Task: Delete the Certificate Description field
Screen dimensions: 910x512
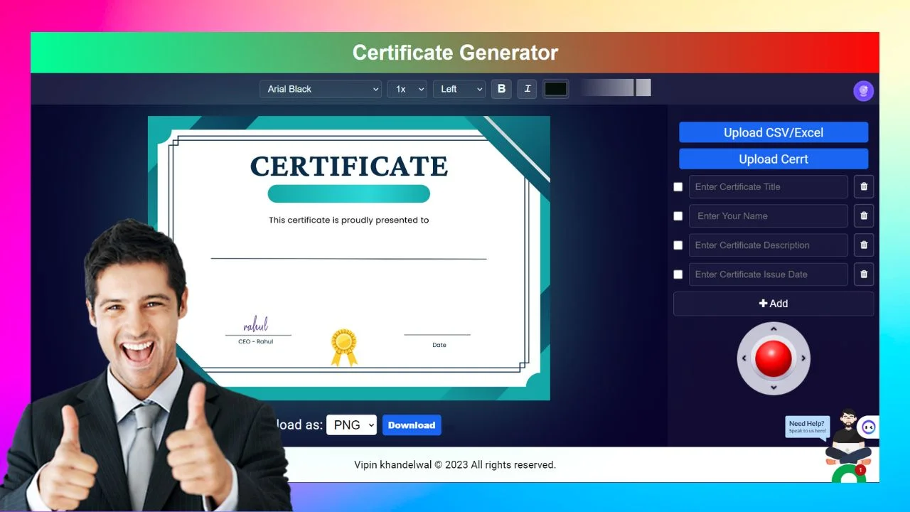Action: [x=864, y=245]
